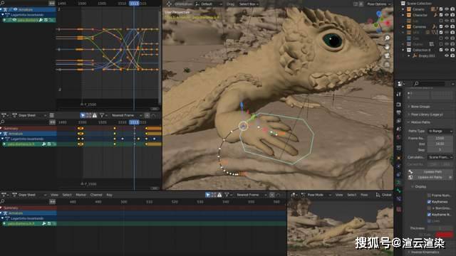This screenshot has width=456, height=256.
Task: Toggle camera view gizmo in viewport
Action: coord(387,55)
